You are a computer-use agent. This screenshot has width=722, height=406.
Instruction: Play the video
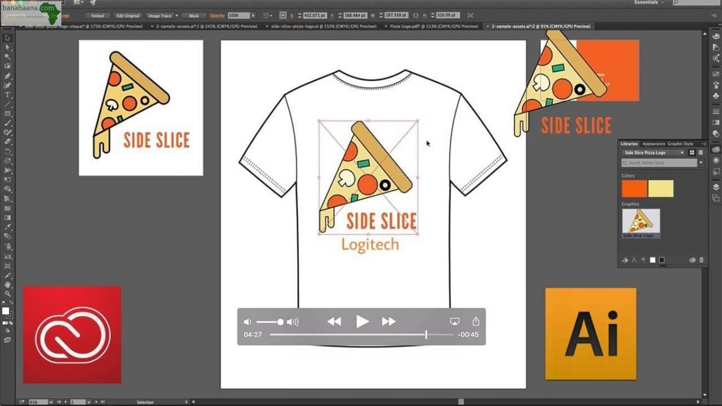tap(362, 322)
